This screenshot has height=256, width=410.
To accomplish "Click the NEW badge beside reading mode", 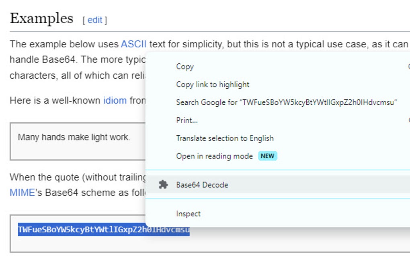I will pos(267,156).
